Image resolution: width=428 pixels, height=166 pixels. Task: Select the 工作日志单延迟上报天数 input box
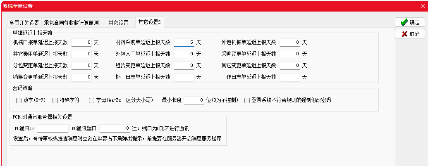point(289,77)
